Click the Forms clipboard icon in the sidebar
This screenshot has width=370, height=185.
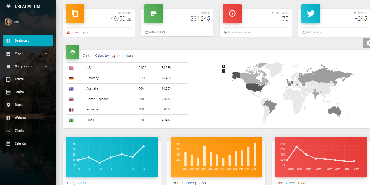click(x=9, y=79)
